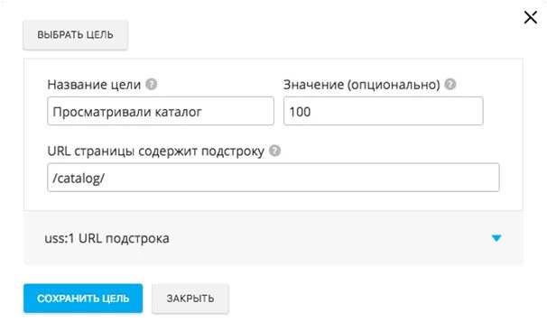Screen dimensions: 547x331
Task: Place cursor on the 100 value text
Action: [x=300, y=112]
